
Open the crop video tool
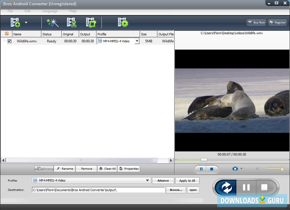[91, 22]
